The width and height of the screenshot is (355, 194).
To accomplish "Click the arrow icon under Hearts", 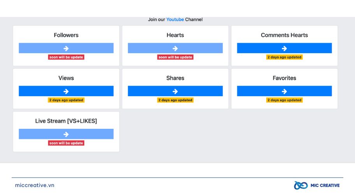I will pos(175,48).
